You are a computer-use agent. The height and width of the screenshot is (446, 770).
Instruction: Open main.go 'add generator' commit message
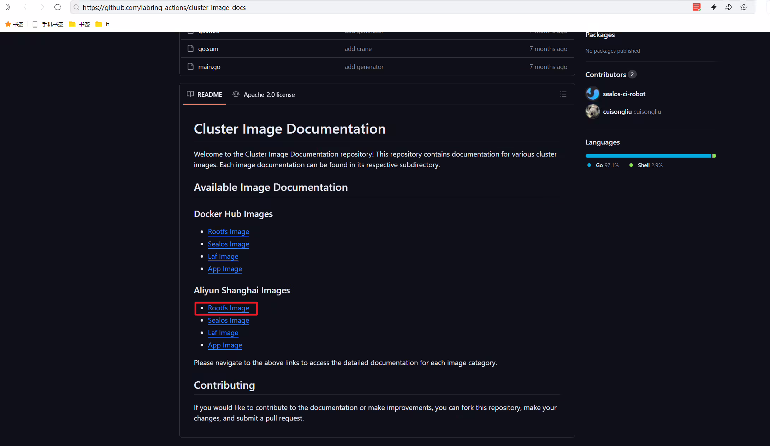pos(364,67)
